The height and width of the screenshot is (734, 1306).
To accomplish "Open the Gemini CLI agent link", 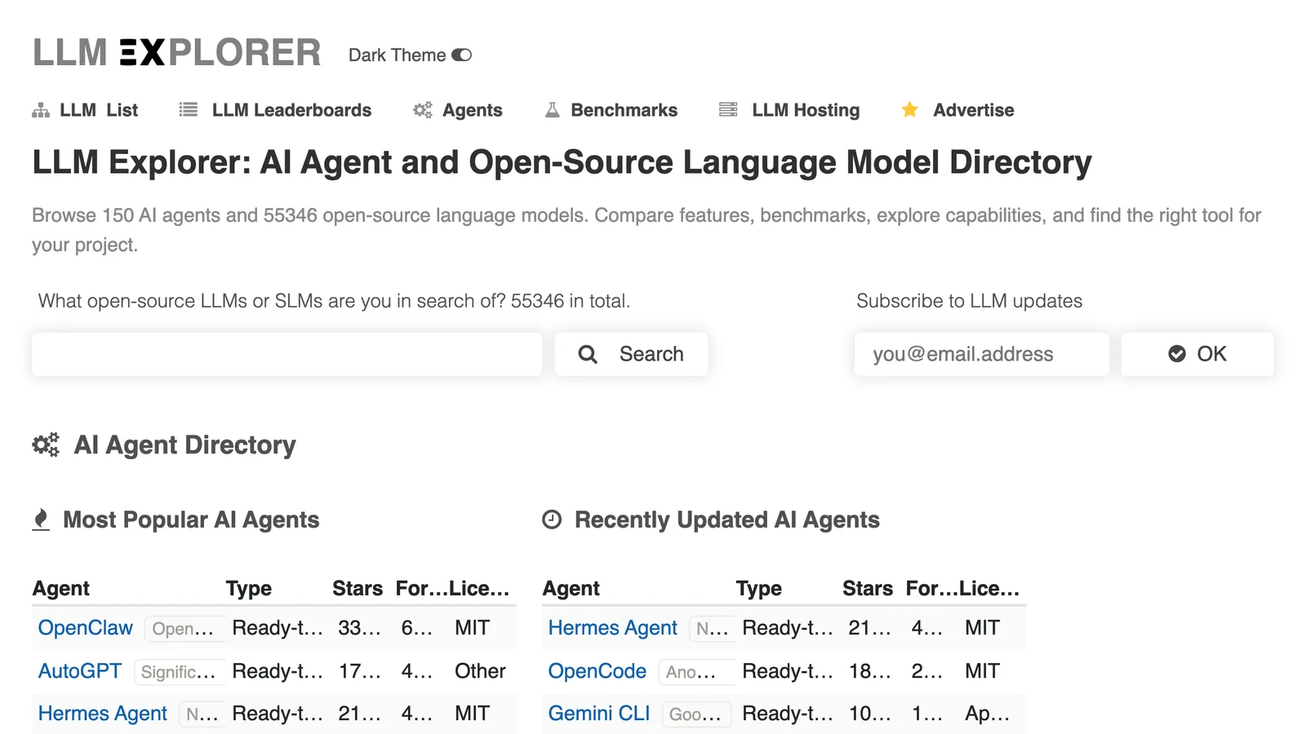I will pos(599,714).
